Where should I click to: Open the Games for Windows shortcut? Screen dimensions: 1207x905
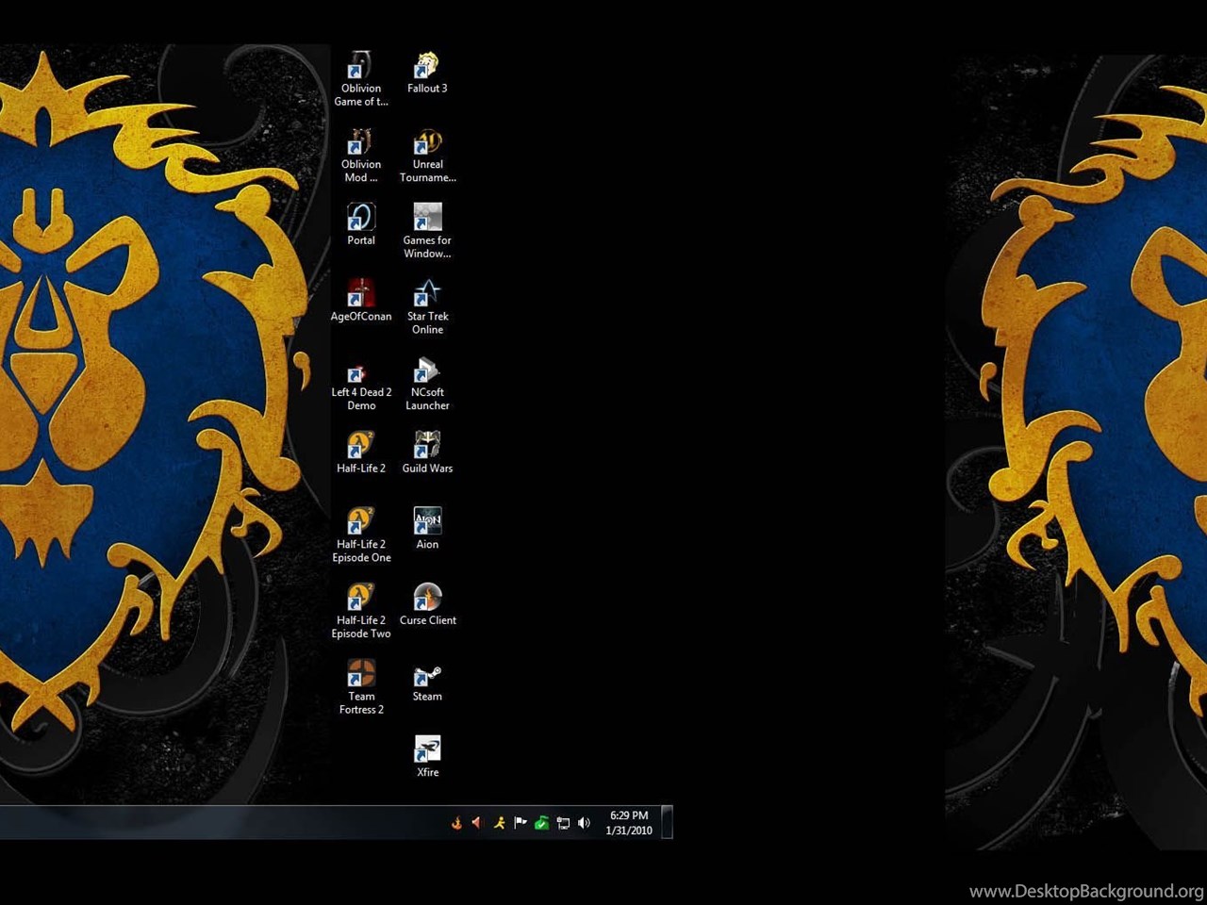pyautogui.click(x=427, y=231)
